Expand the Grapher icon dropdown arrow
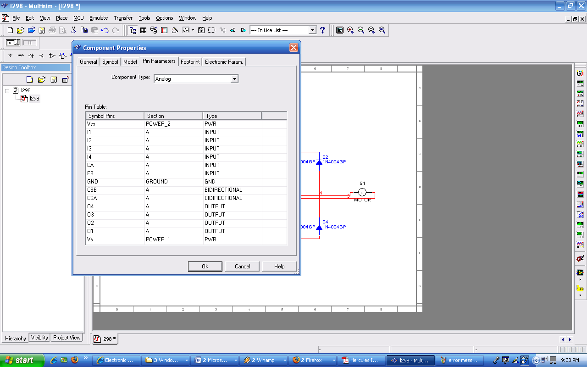This screenshot has height=367, width=587. 193,30
